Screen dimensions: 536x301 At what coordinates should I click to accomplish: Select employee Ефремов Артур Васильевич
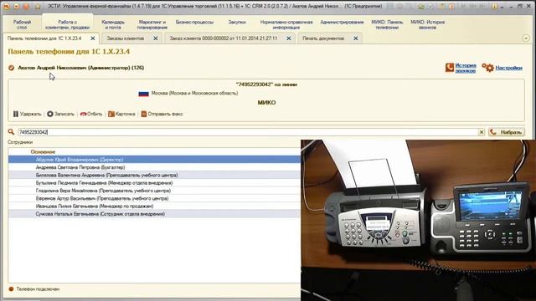[154, 198]
